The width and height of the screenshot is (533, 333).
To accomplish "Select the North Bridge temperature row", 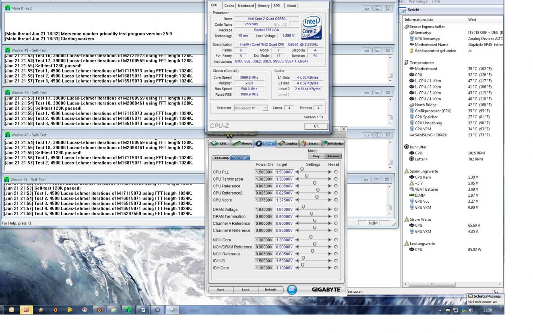I will tap(453, 105).
